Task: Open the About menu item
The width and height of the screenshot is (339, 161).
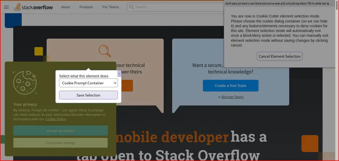Action: [x=65, y=7]
